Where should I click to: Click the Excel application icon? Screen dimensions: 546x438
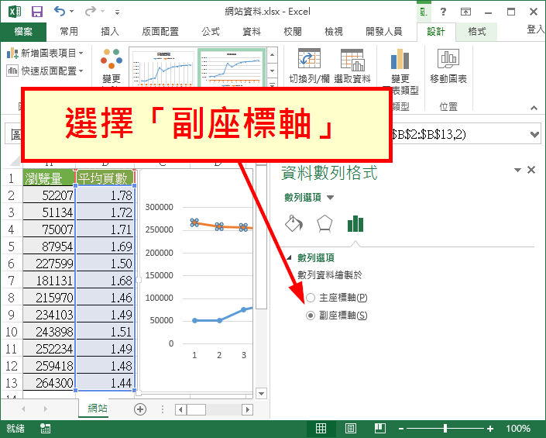click(x=15, y=12)
